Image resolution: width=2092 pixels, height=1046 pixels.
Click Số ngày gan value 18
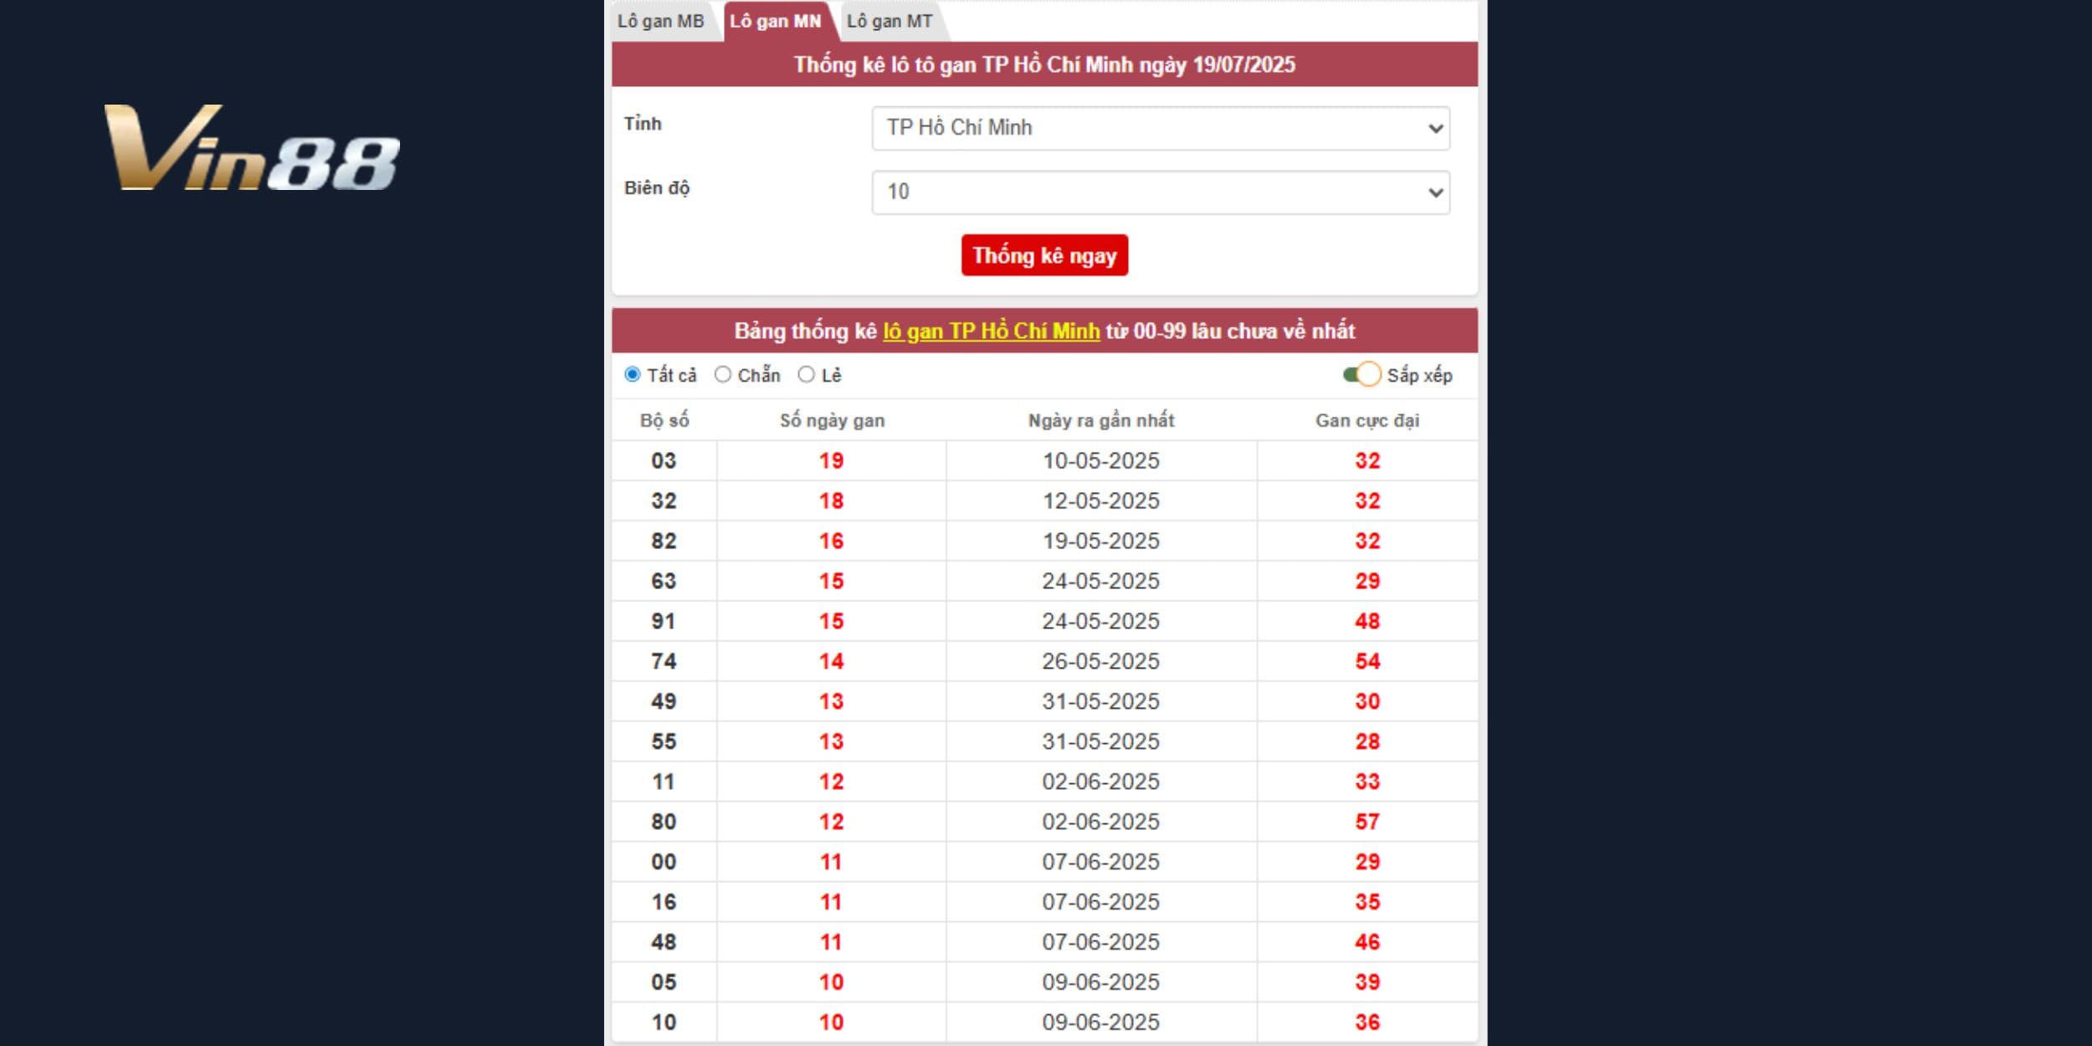tap(831, 501)
